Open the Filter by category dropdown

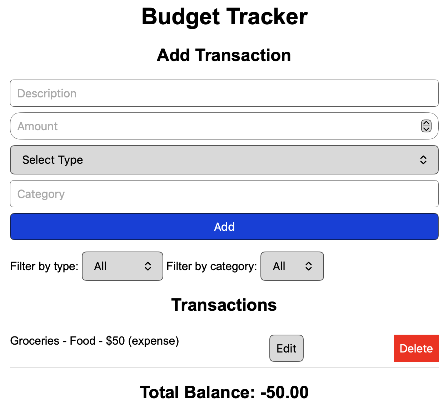[292, 266]
